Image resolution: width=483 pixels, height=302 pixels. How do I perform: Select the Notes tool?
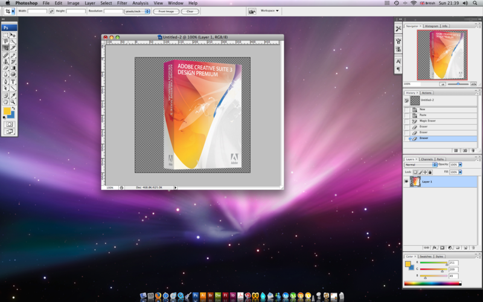(5, 95)
